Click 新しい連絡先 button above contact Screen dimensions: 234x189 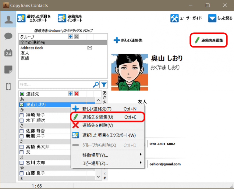128,40
